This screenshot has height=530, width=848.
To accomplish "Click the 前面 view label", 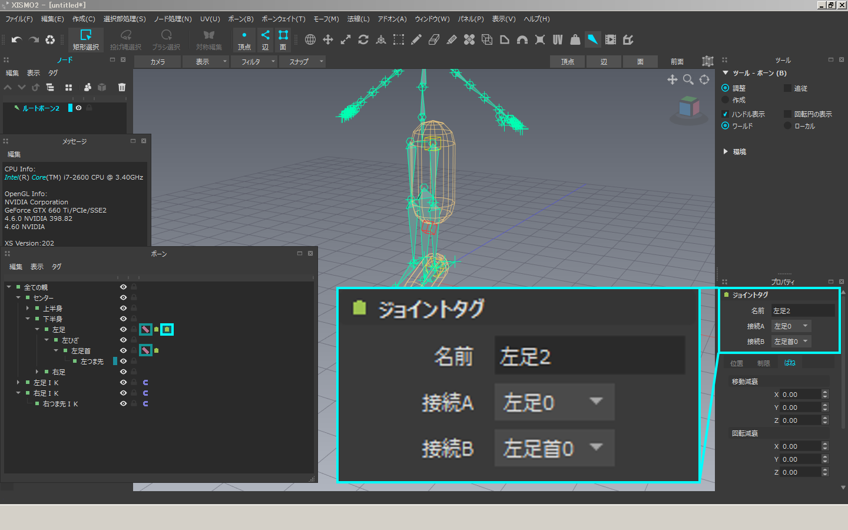I will click(677, 61).
